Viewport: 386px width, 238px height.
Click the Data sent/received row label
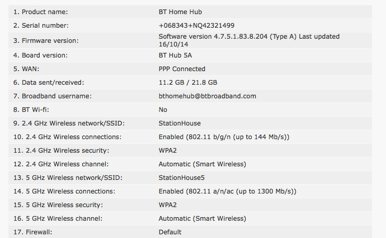click(49, 83)
